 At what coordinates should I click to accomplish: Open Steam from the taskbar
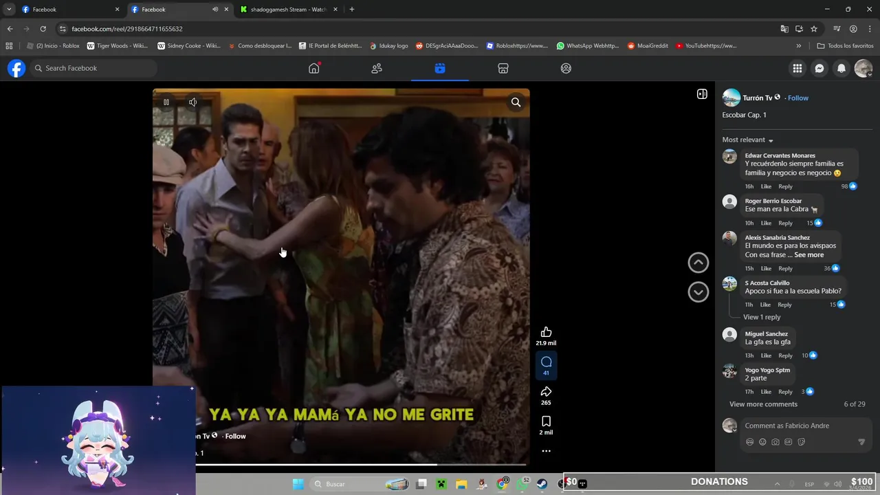542,484
